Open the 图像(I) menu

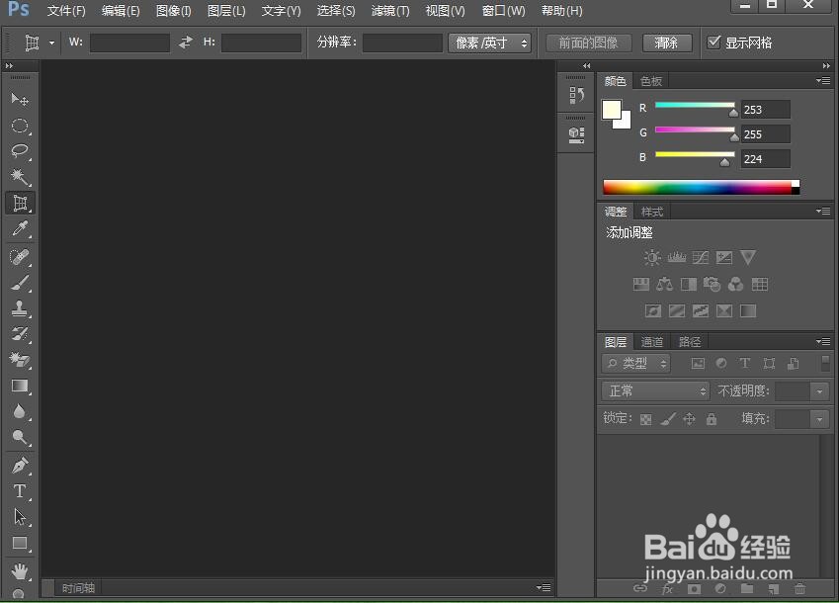click(173, 11)
